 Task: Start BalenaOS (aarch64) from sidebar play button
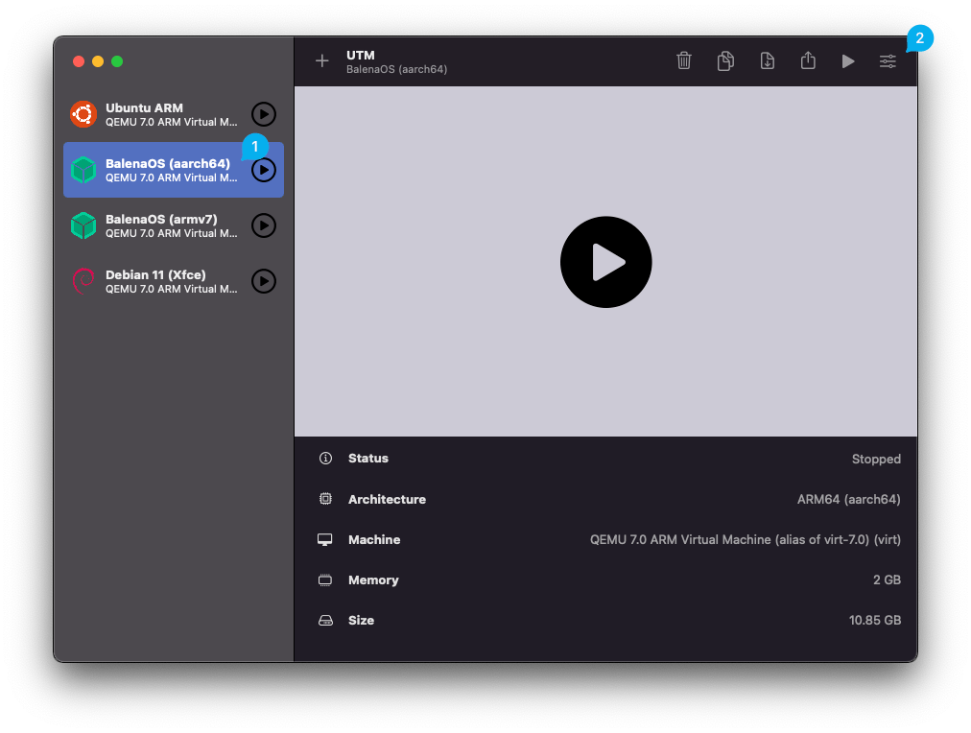263,170
